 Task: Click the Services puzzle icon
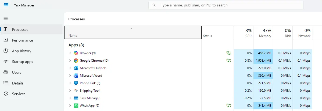pos(6,94)
